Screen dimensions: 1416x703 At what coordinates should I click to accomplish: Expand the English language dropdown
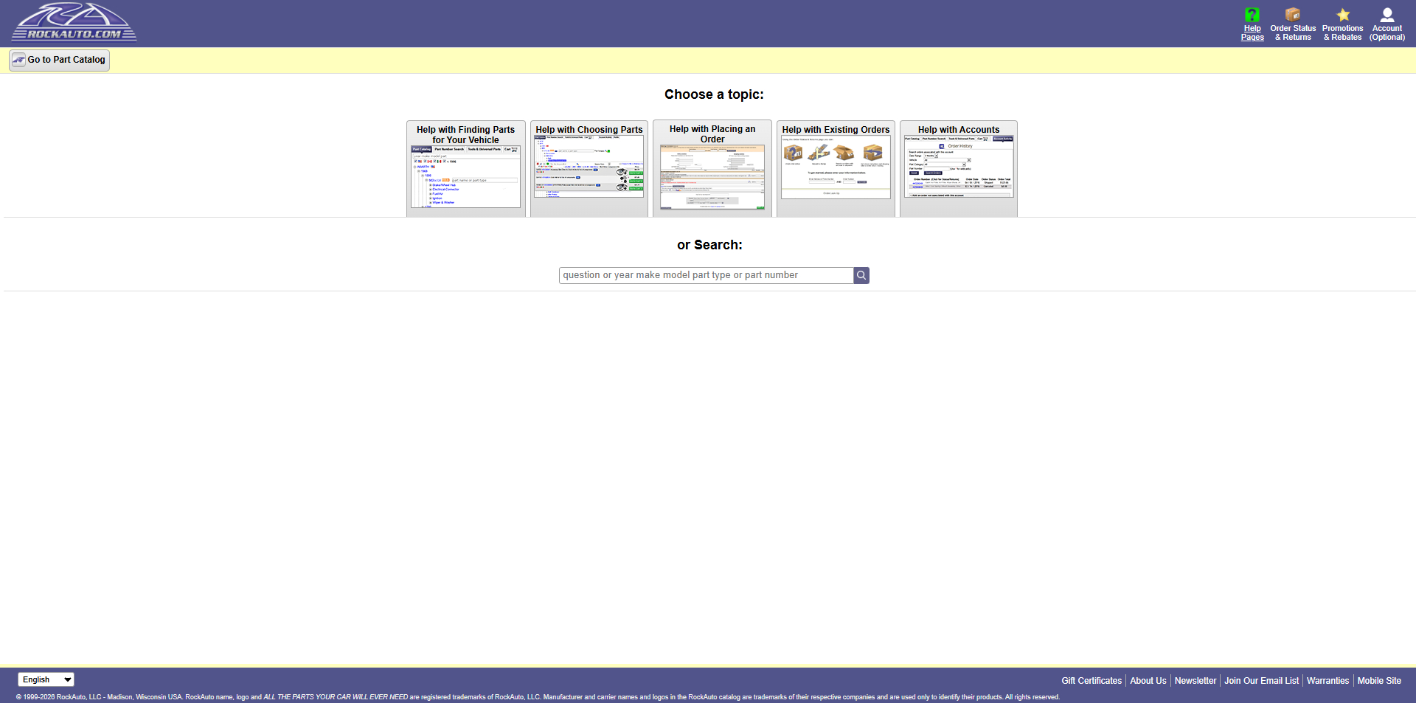(46, 679)
